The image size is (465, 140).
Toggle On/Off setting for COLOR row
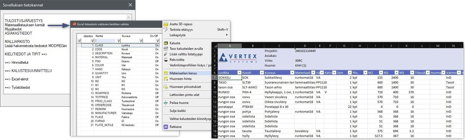click(157, 65)
